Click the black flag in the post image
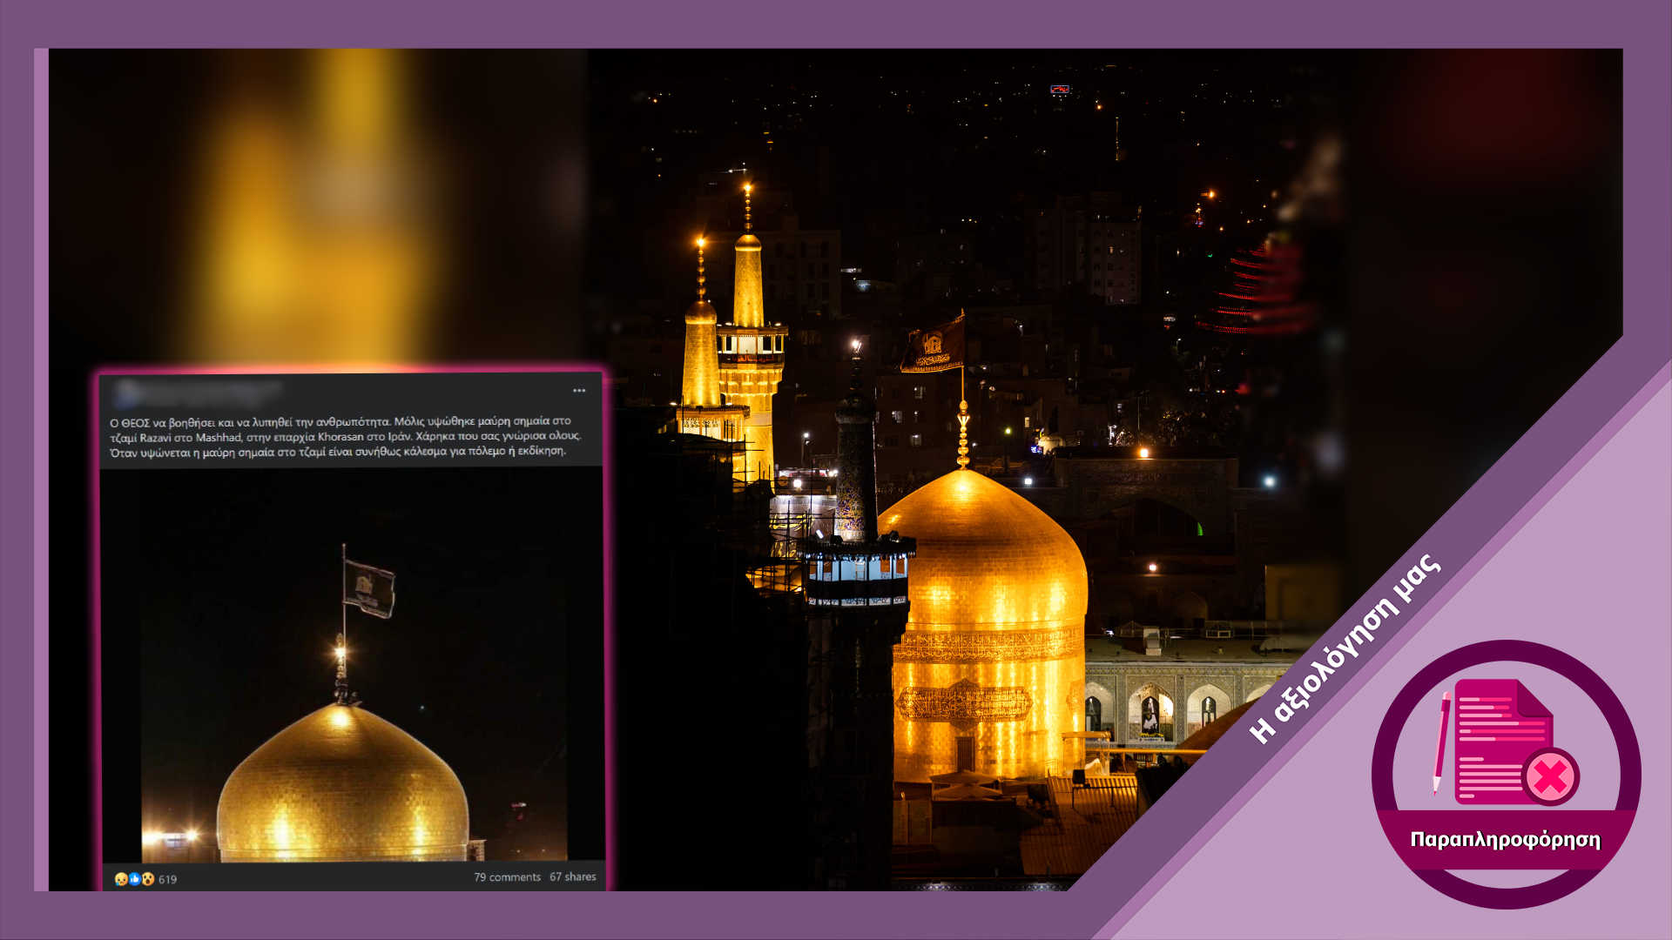 368,589
